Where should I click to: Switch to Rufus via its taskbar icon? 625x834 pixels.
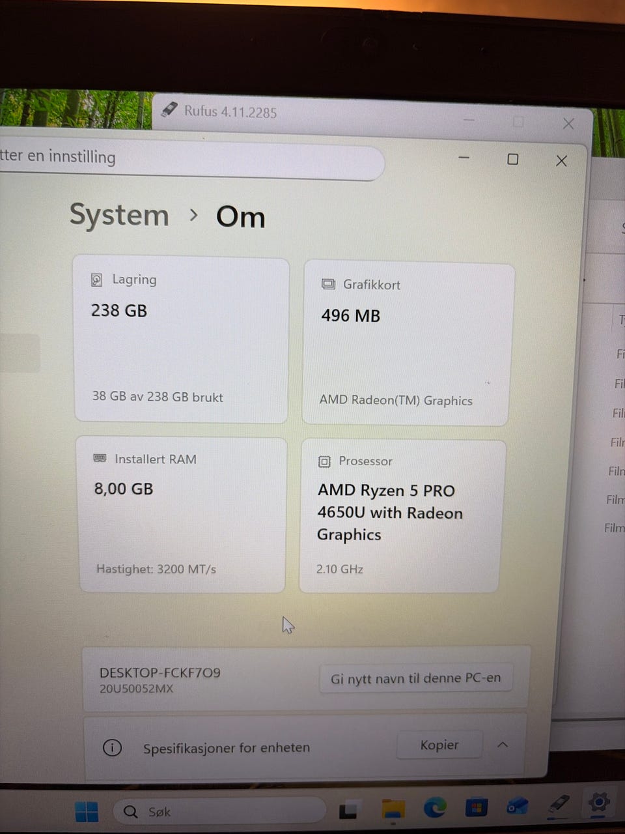click(558, 804)
